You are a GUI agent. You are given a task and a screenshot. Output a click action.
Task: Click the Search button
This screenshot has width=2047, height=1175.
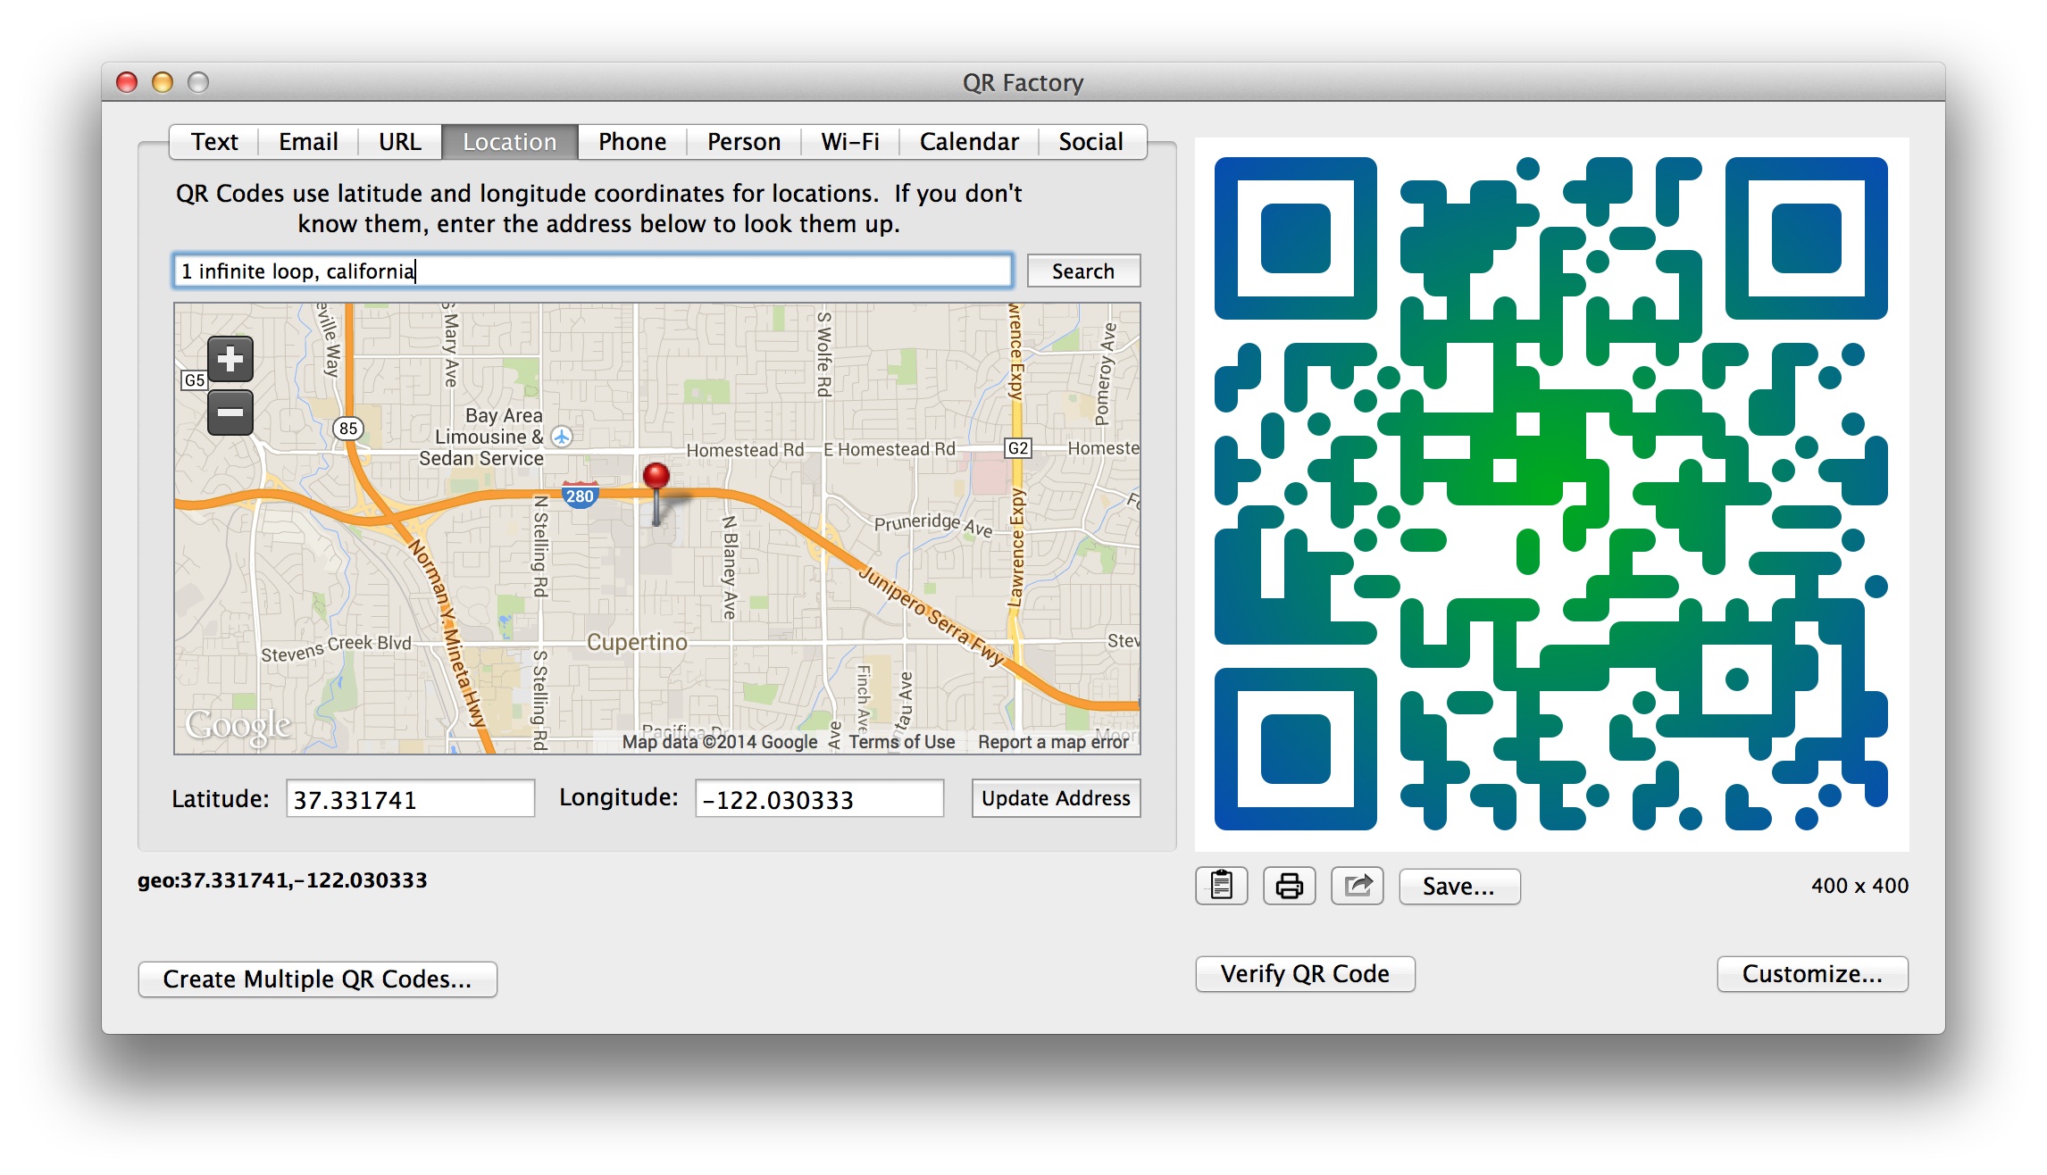1083,271
